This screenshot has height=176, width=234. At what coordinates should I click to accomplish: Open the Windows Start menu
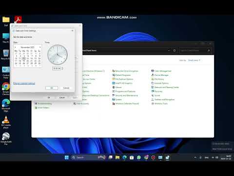pyautogui.click(x=67, y=157)
